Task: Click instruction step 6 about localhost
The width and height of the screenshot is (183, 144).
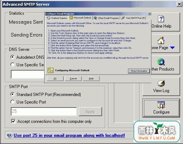Action: point(85,43)
